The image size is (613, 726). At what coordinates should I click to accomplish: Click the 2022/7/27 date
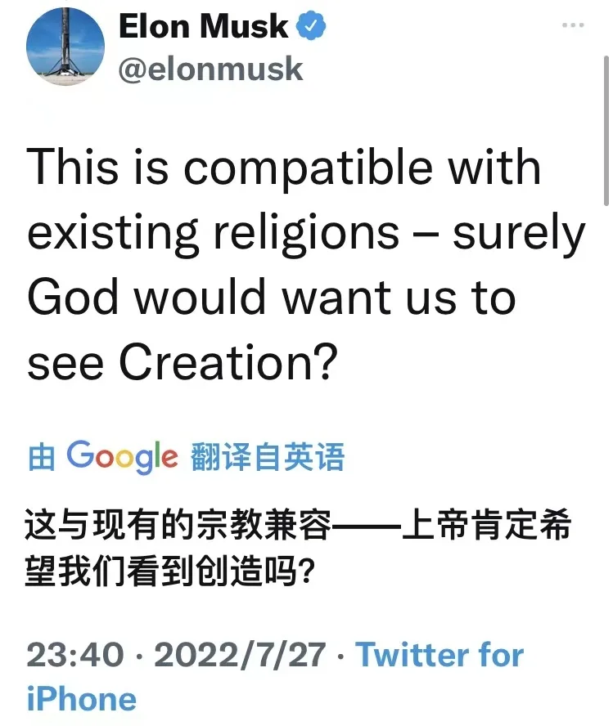click(240, 656)
